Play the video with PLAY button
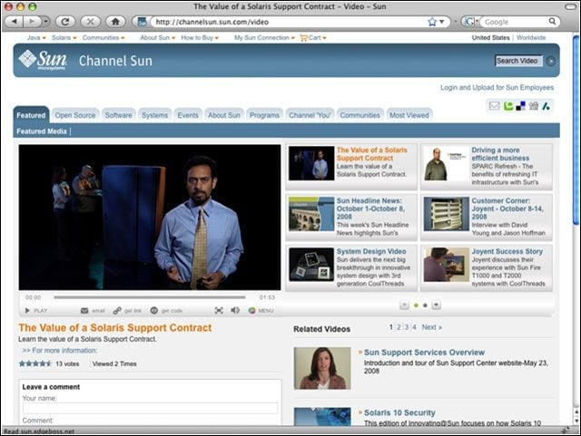 (36, 311)
